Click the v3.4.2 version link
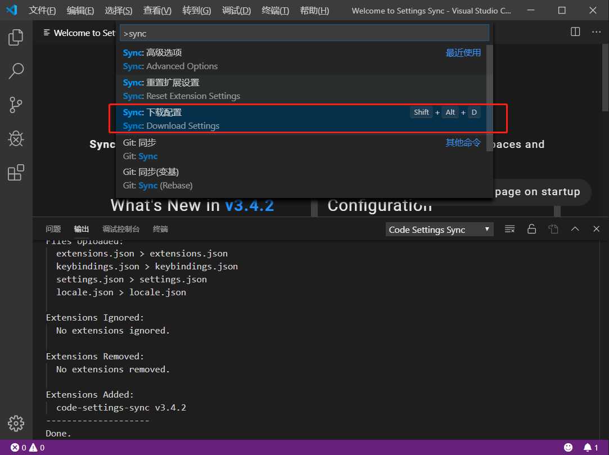The width and height of the screenshot is (609, 455). (249, 205)
